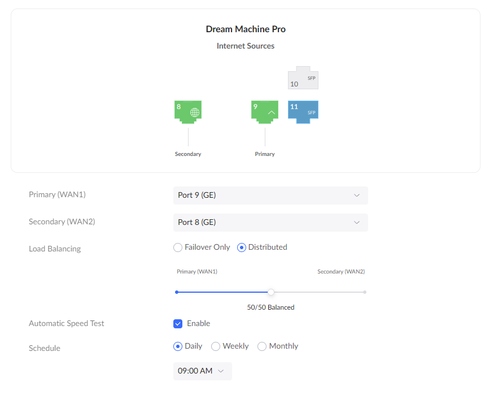Viewport: 485px width, 395px height.
Task: Choose the Monthly schedule option
Action: (x=262, y=346)
